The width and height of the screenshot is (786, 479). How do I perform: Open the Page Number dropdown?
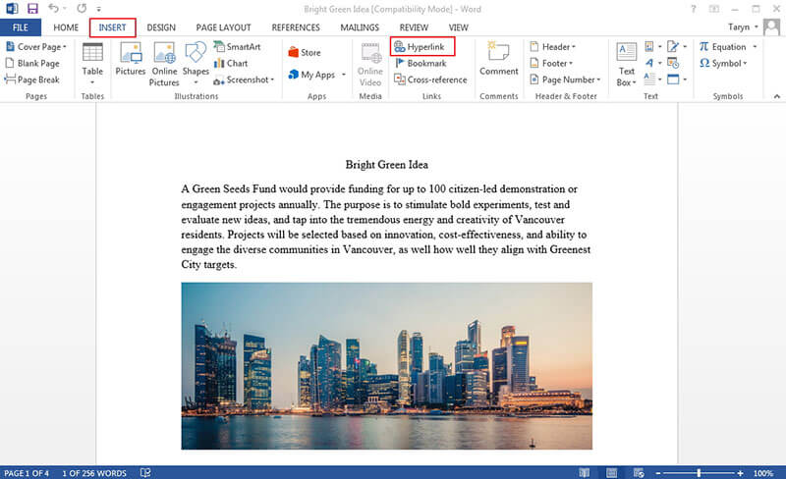(x=565, y=80)
